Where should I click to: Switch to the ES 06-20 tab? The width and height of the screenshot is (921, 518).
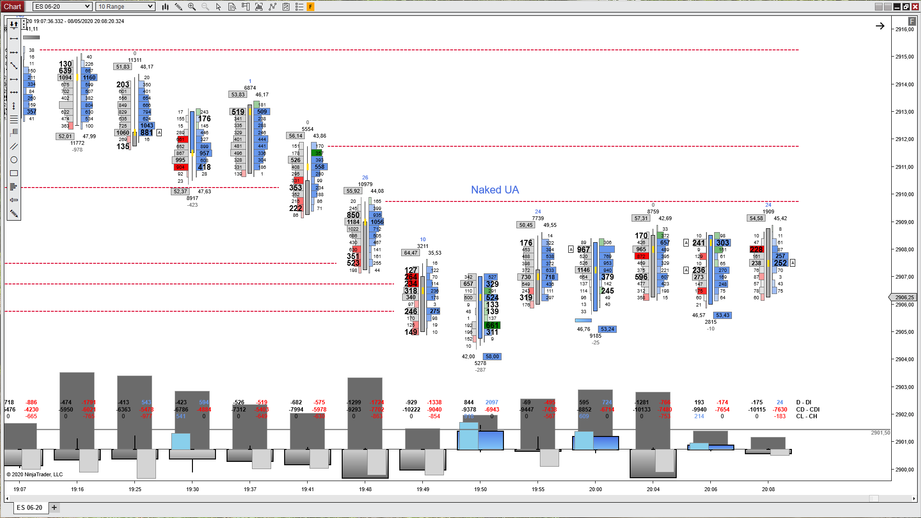pyautogui.click(x=30, y=507)
